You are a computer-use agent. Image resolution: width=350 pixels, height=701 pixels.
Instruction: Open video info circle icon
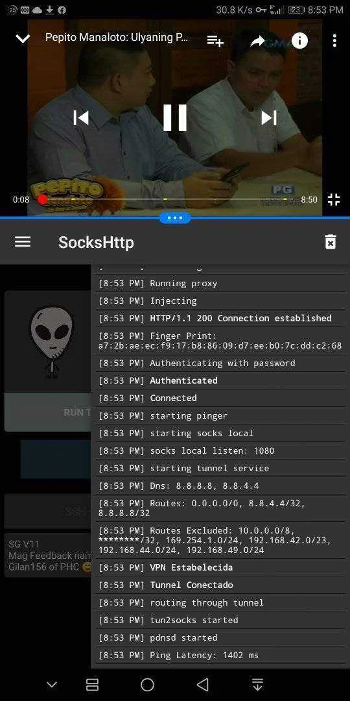299,41
